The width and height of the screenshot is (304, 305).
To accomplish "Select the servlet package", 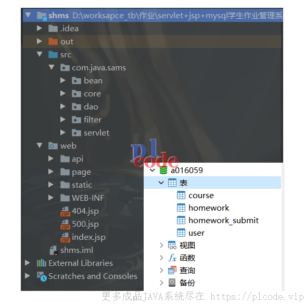I will [x=96, y=133].
